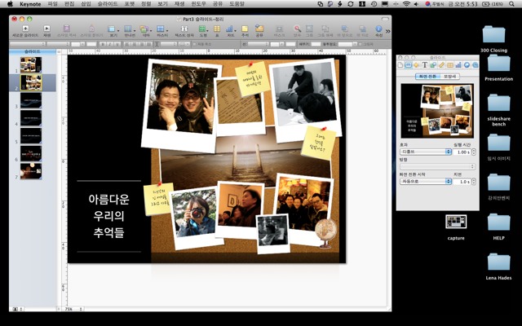The width and height of the screenshot is (522, 326).
Task: Open the font family dropdown in format bar
Action: pos(28,44)
